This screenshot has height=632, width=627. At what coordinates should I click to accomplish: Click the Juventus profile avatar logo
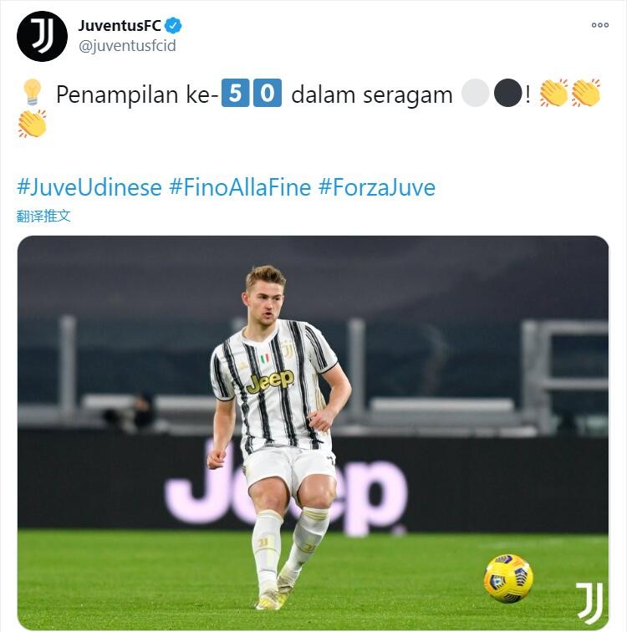pyautogui.click(x=42, y=36)
